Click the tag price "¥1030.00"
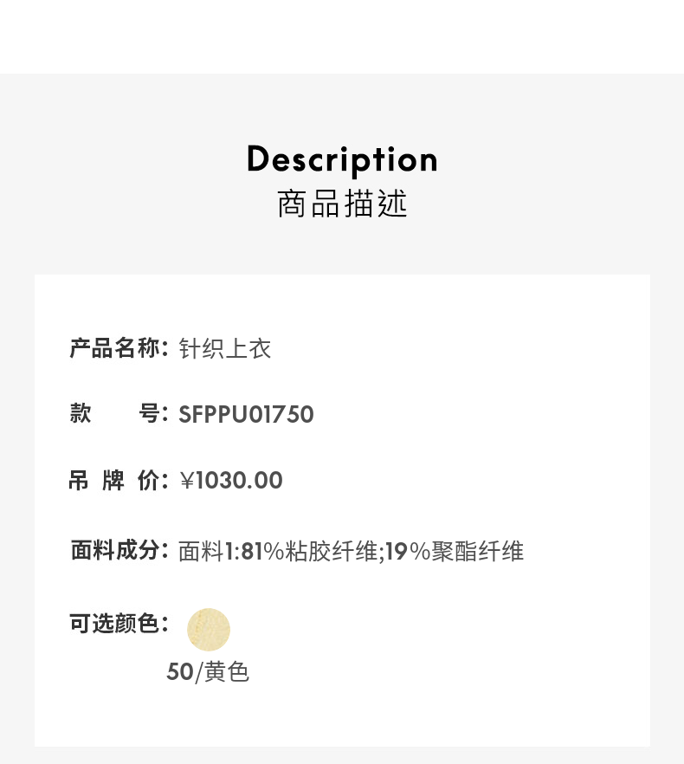This screenshot has height=764, width=684. tap(231, 481)
